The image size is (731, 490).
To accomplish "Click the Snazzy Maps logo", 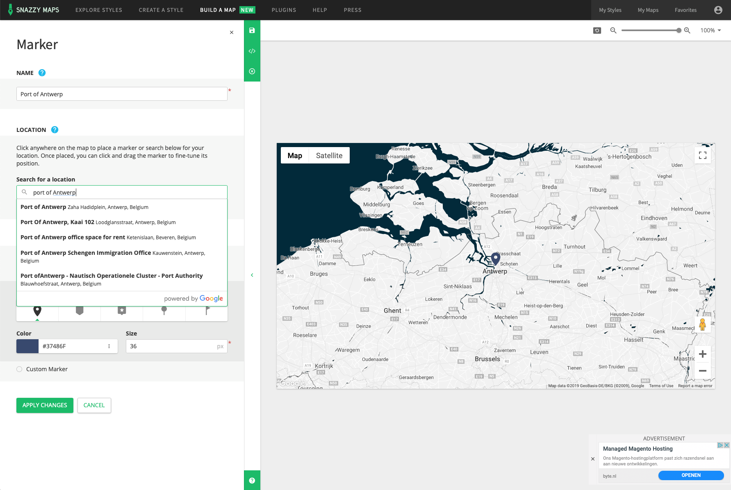I will coord(34,10).
